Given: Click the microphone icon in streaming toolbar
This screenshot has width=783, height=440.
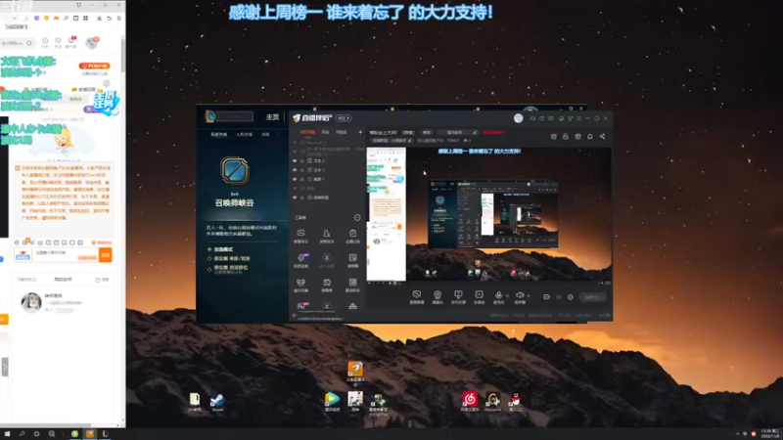Looking at the screenshot, I should click(498, 296).
